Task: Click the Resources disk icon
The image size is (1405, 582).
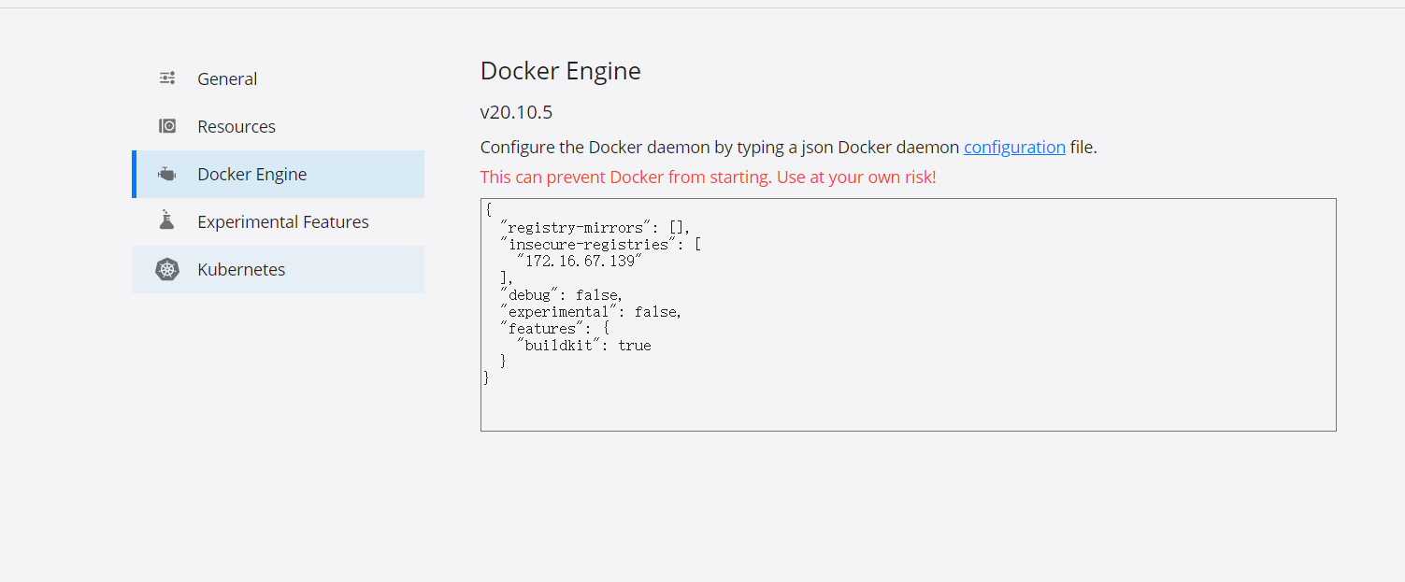Action: coord(167,126)
